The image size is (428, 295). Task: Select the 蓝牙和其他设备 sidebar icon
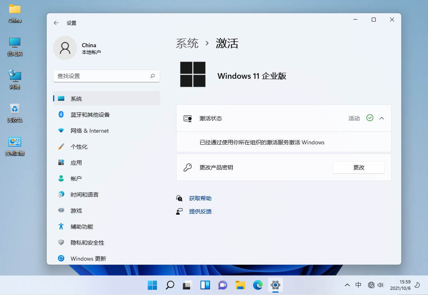(61, 114)
